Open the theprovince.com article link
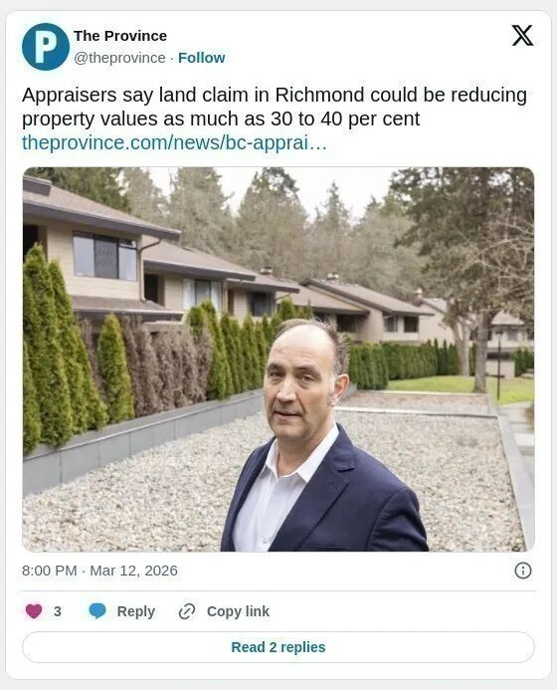 point(174,142)
